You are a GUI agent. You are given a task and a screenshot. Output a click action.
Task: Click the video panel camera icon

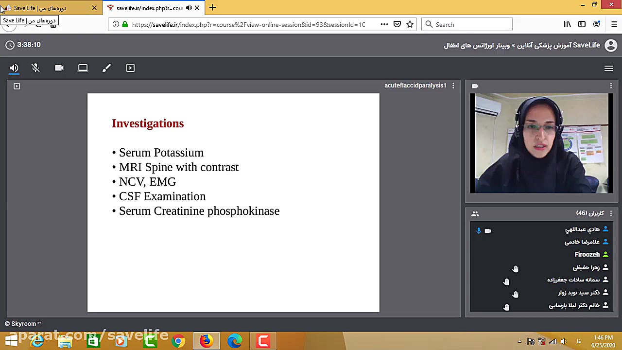tap(475, 86)
